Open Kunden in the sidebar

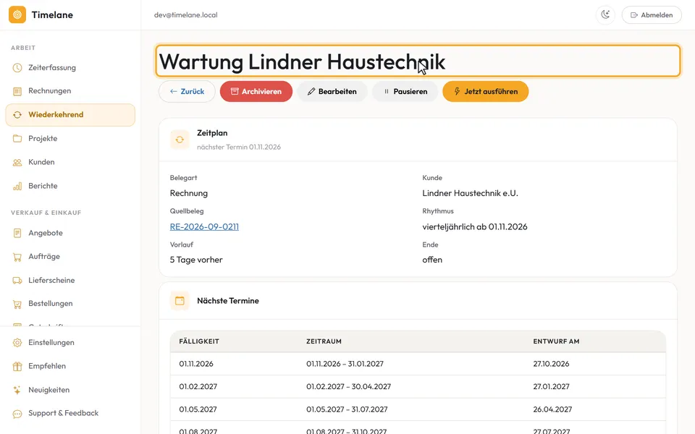[70, 162]
